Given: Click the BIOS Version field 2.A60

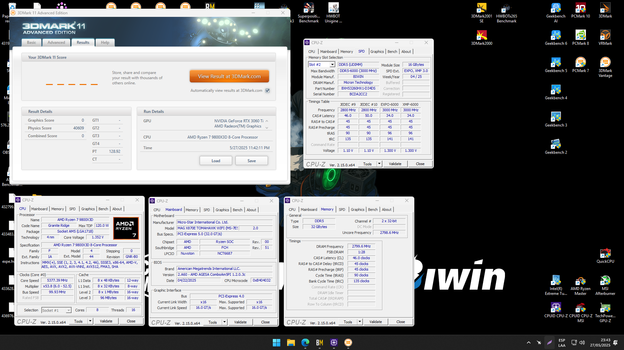Looking at the screenshot, I should click(224, 274).
